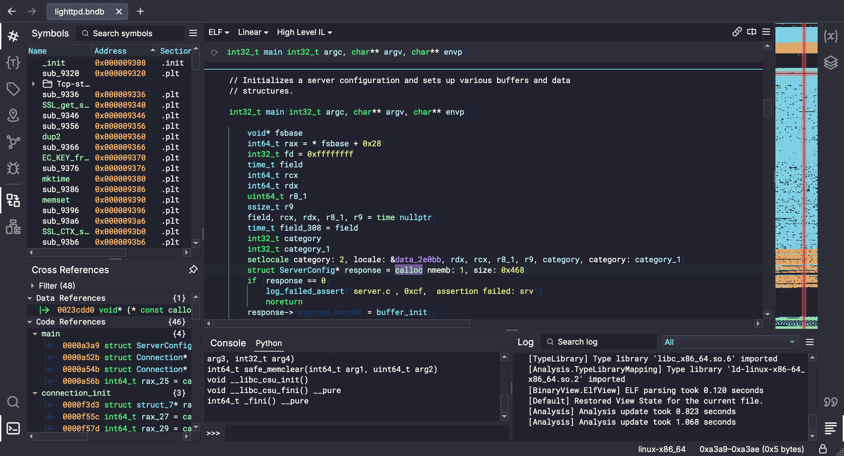Click the sync link icon

(x=737, y=32)
